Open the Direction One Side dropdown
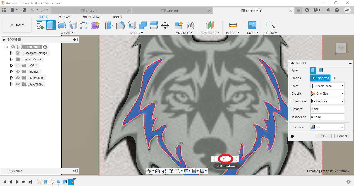 [327, 94]
